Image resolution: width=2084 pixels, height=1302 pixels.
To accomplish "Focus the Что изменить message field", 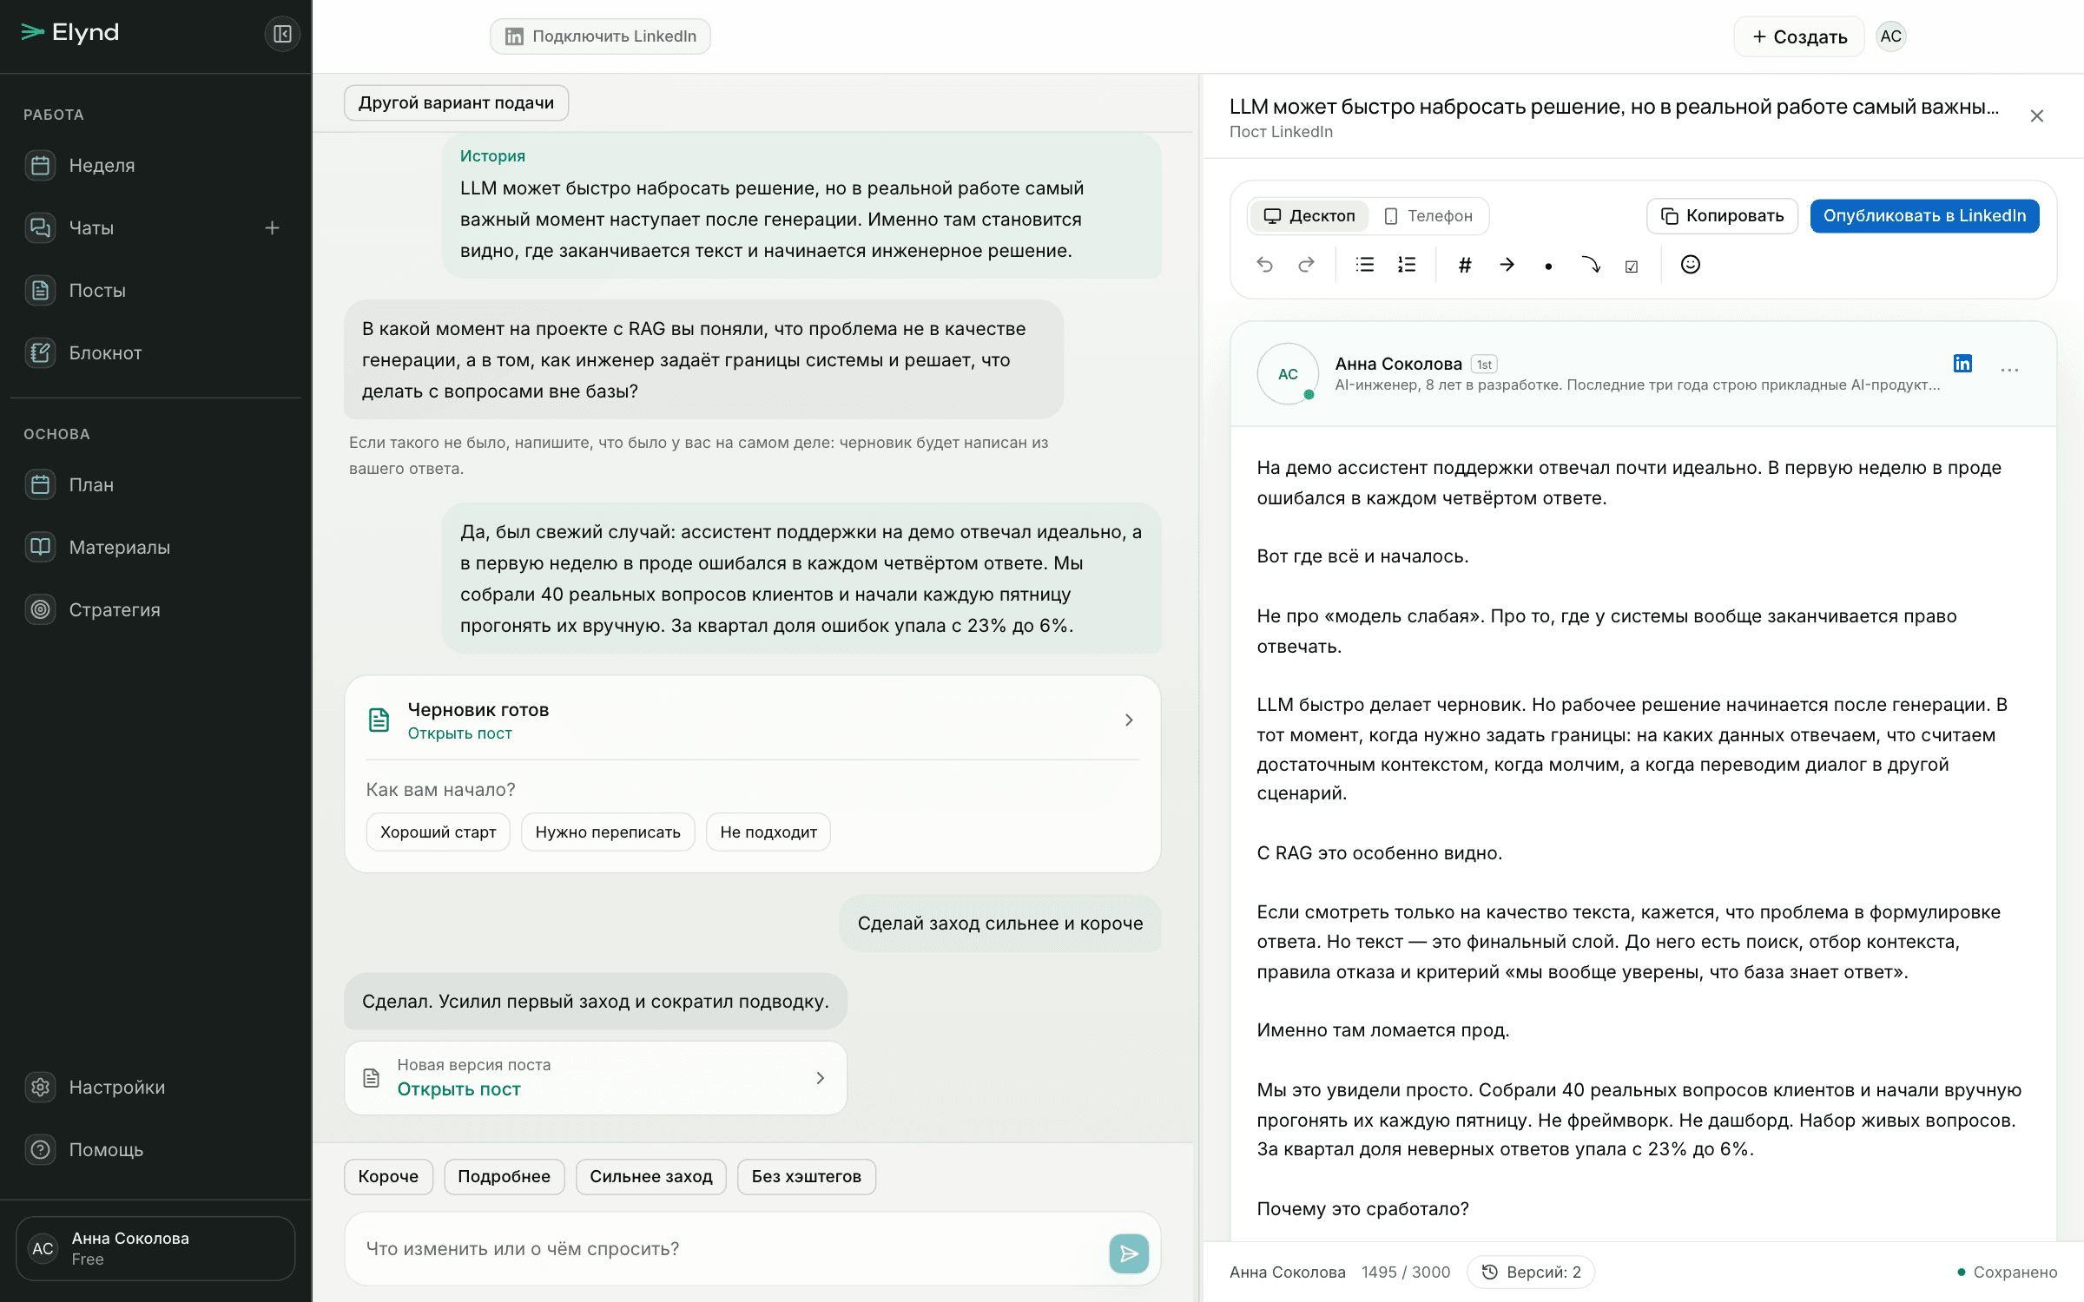I will click(x=729, y=1248).
